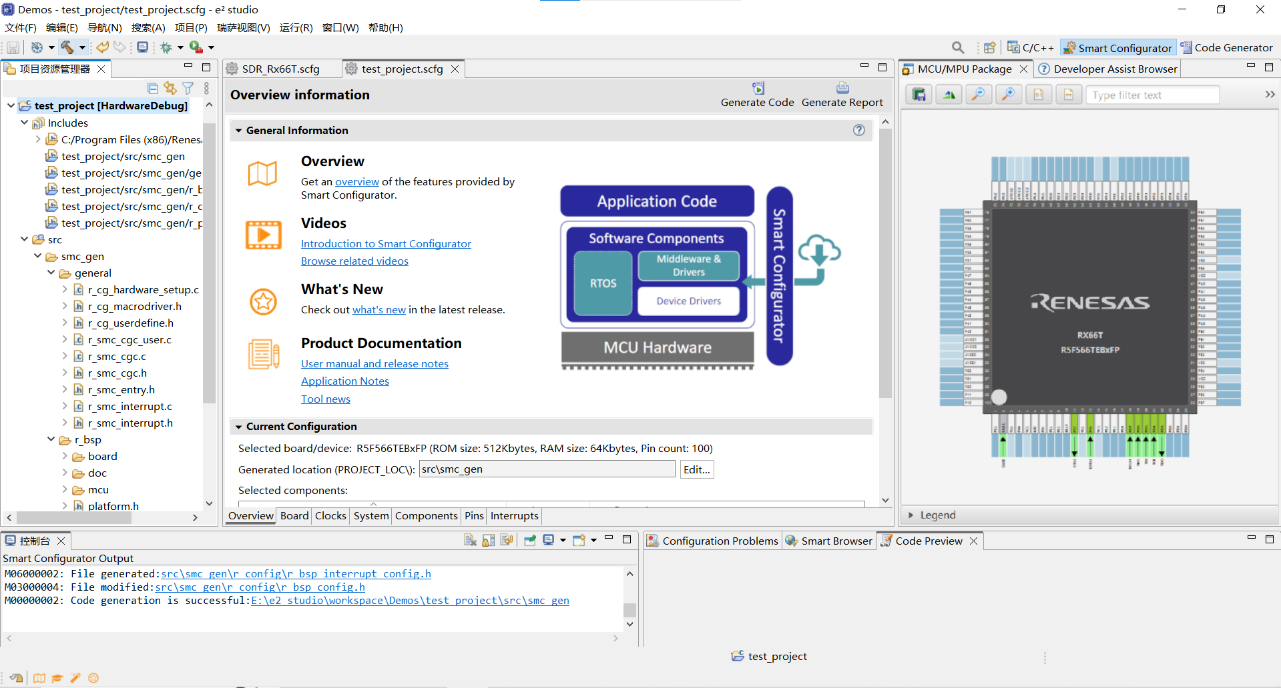Click the blue monitor icon in main toolbar

(x=142, y=47)
